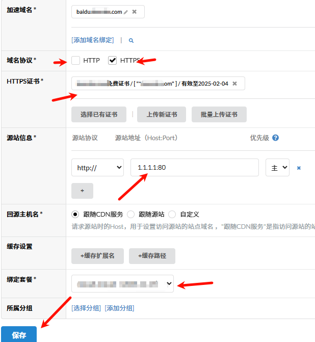Choose the 跟随源站 radio option

tap(130, 214)
